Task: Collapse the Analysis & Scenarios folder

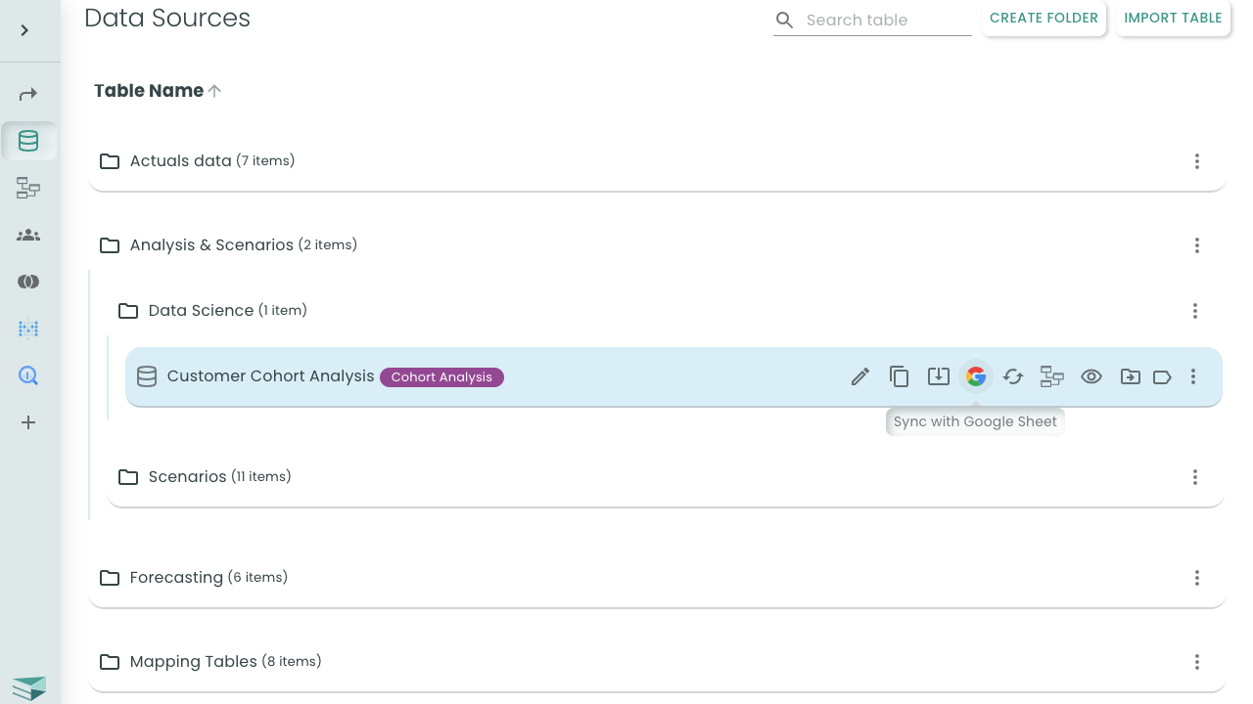Action: 656,245
